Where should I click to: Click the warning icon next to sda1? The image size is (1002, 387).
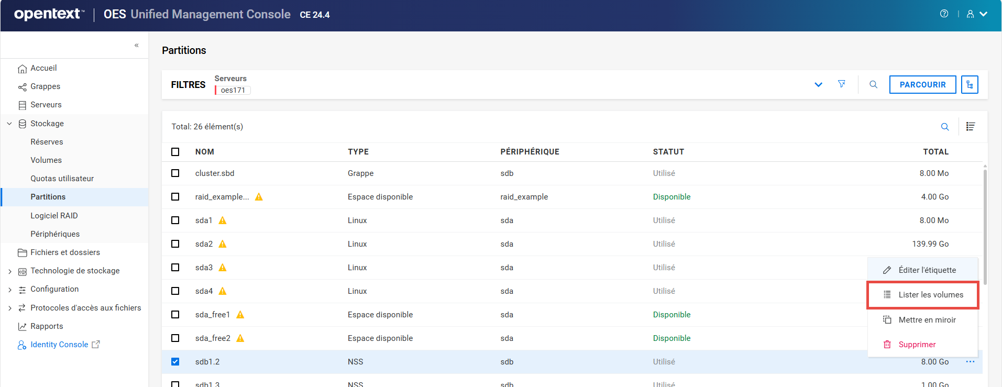coord(223,220)
